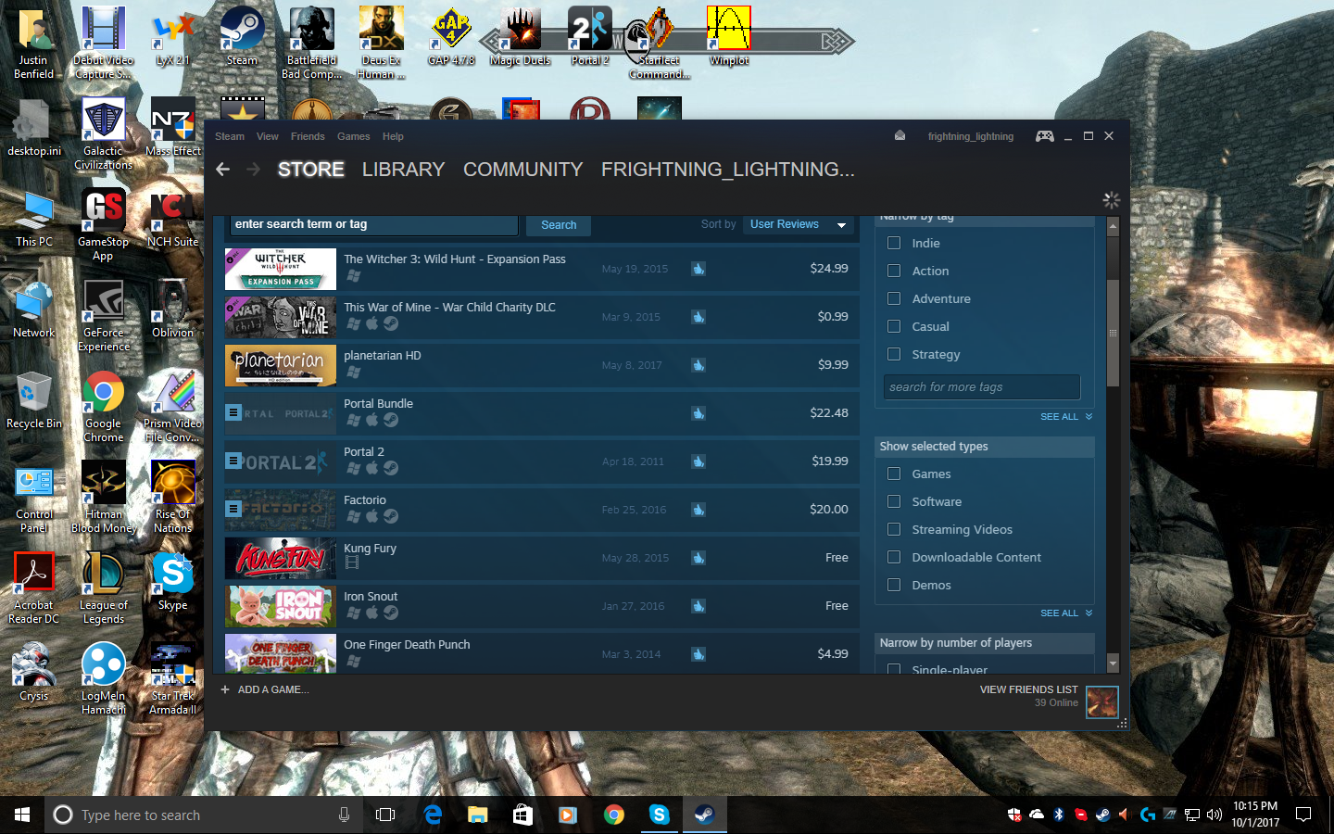
Task: Open Portal 2 desktop shortcut
Action: [590, 37]
